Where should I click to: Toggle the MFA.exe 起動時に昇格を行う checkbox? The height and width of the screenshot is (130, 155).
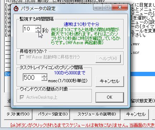pos(22,57)
